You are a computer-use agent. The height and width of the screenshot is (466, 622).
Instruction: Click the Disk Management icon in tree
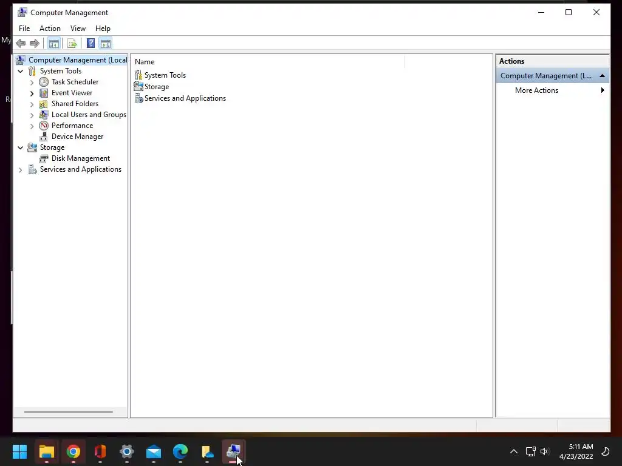(44, 158)
